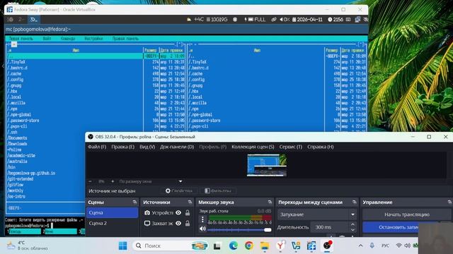Pop out the Микшер звука dock
This screenshot has width=453, height=254.
[x=270, y=202]
